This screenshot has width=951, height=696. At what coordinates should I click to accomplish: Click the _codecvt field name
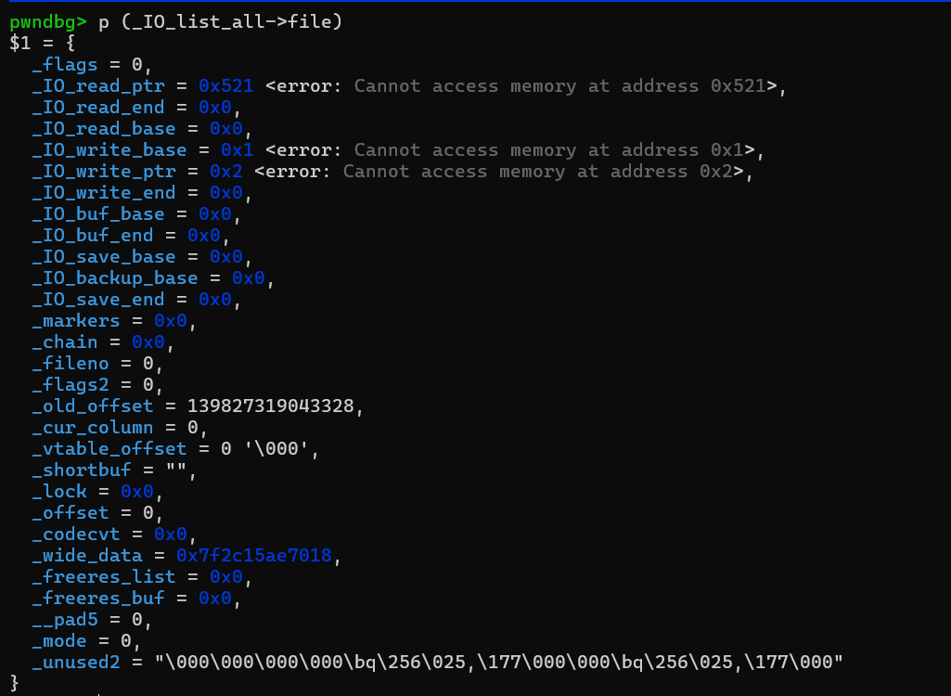pos(76,535)
